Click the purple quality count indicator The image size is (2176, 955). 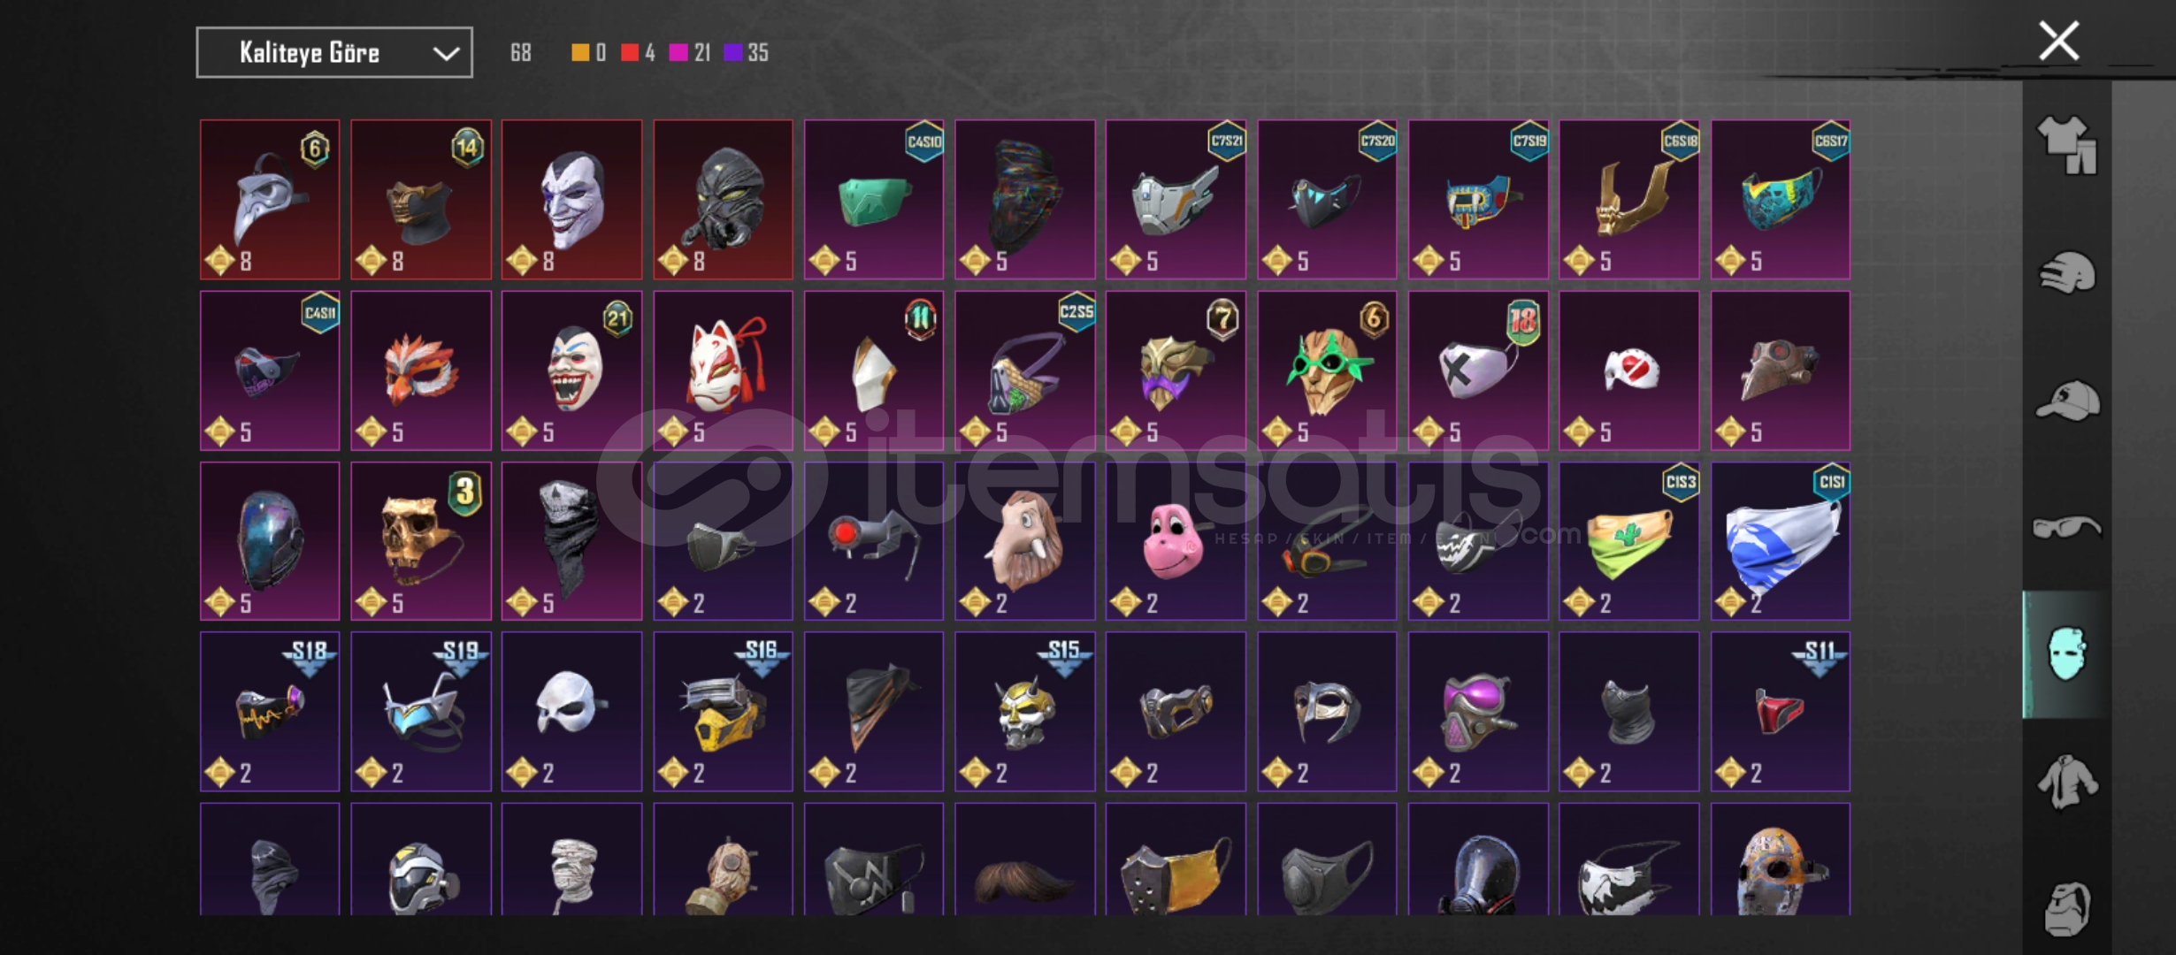tap(746, 53)
